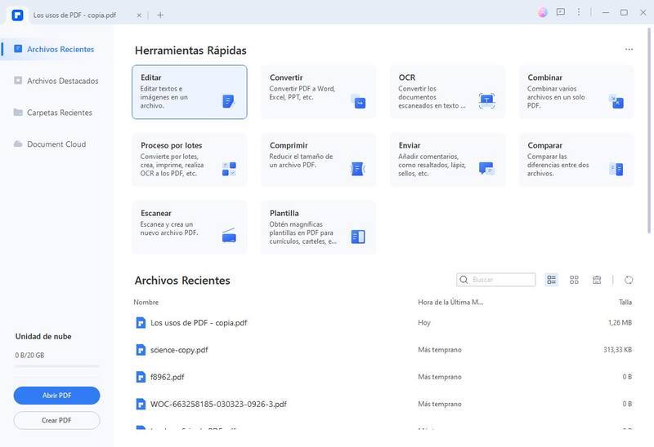
Task: Open Document Cloud in sidebar
Action: (56, 144)
